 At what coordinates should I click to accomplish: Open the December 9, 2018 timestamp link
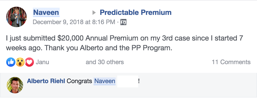click(74, 22)
